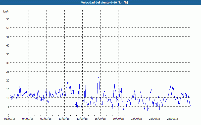The image size is (201, 125).
Task: Click the y-axis value 5
Action: pos(9,107)
